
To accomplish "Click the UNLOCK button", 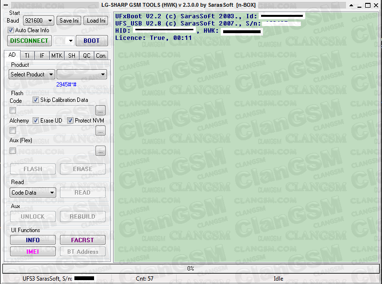I will pyautogui.click(x=33, y=216).
